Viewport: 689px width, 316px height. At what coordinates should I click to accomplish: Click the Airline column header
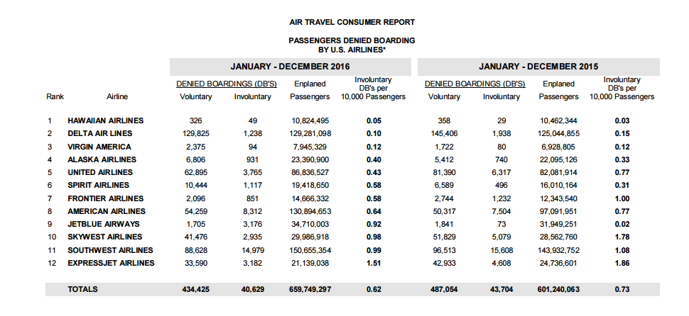(117, 96)
